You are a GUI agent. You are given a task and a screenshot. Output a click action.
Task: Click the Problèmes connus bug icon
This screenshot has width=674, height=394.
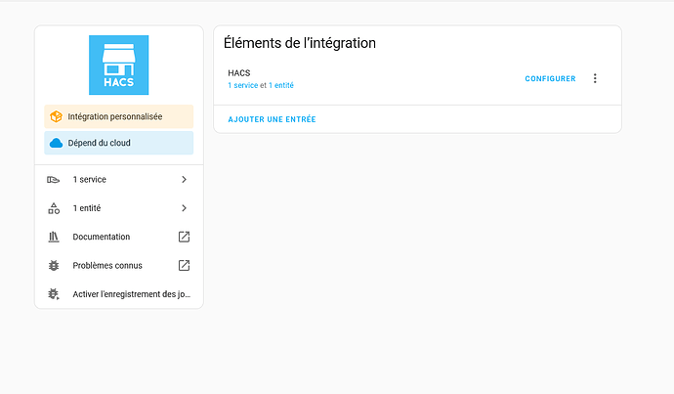tap(54, 265)
